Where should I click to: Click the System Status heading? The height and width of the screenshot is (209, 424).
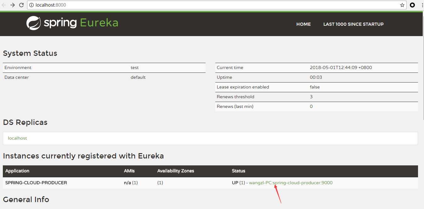(x=30, y=53)
